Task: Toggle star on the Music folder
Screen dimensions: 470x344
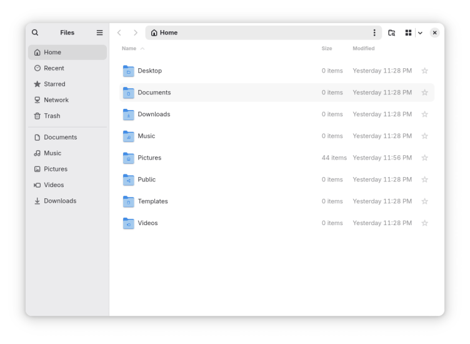Action: click(424, 136)
